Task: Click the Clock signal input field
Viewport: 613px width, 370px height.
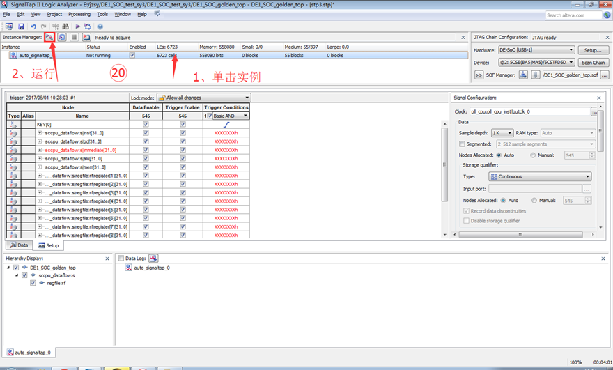Action: [529, 112]
